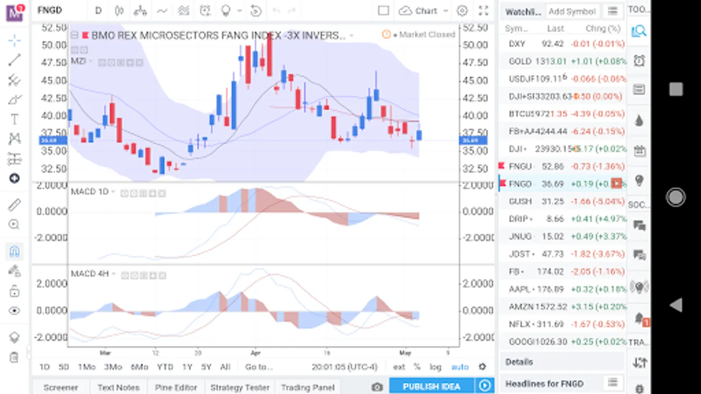Open the alerts panel alarm clock icon
This screenshot has height=394, width=701.
(639, 60)
